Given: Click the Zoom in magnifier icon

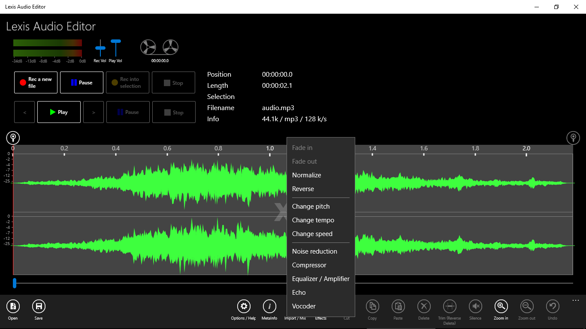Looking at the screenshot, I should tap(501, 306).
